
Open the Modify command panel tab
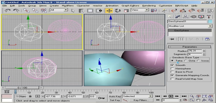click(178, 17)
